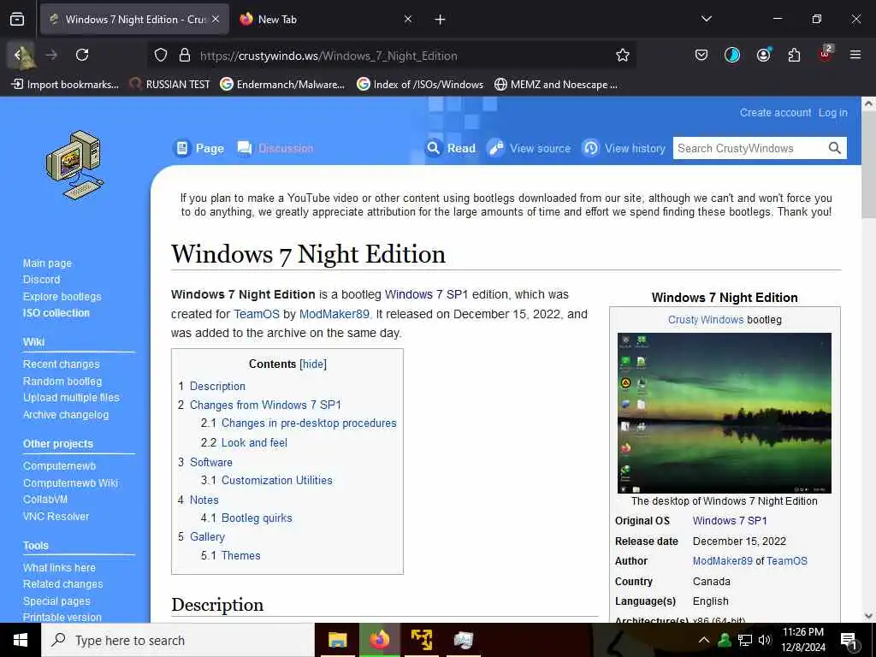The image size is (876, 657).
Task: Open the Firefox account icon
Action: (x=763, y=55)
